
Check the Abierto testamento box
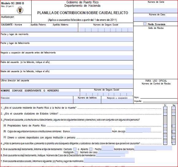click(91, 149)
